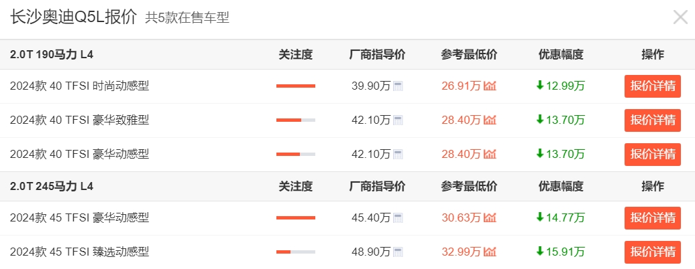
Task: Close the 长沙奥迪Q5L报价 popup
Action: click(x=680, y=17)
